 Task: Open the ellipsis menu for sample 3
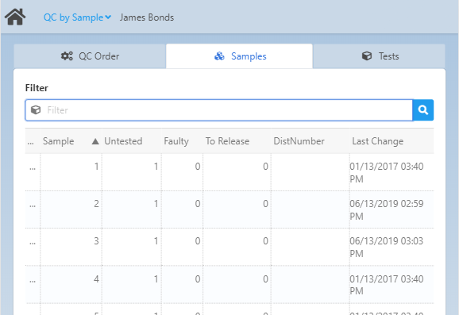[x=33, y=243]
